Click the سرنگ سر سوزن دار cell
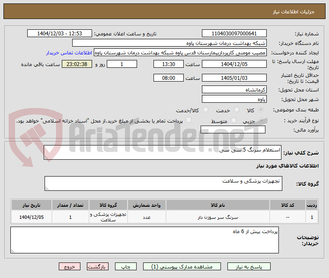 [218, 217]
